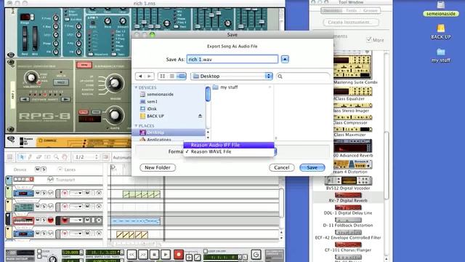
Task: Click the Create Instrument button
Action: pyautogui.click(x=350, y=23)
